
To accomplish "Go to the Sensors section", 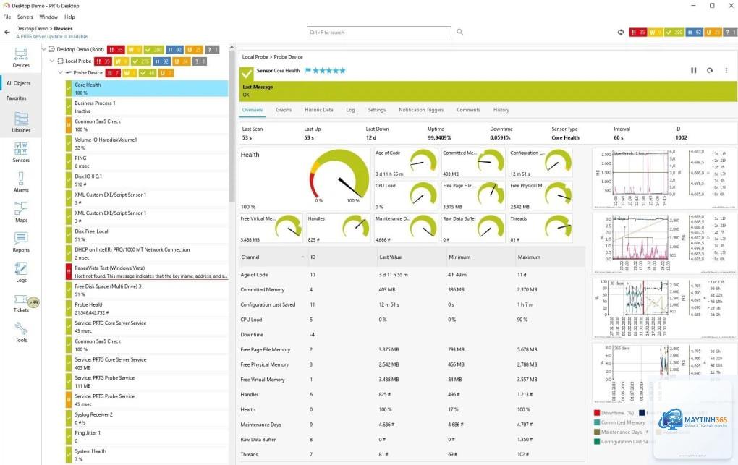I will click(21, 152).
